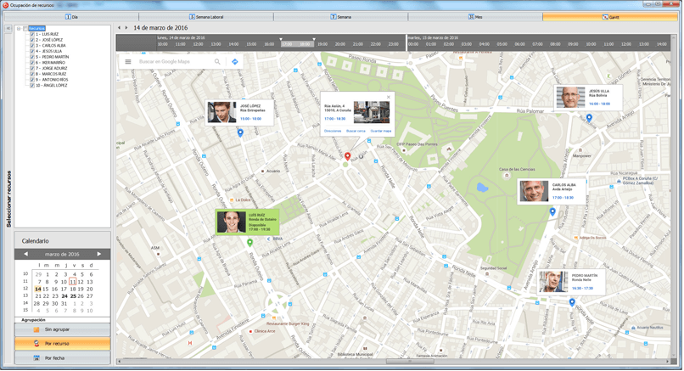The height and width of the screenshot is (371, 684).
Task: Advance calendar to next month
Action: tap(99, 254)
